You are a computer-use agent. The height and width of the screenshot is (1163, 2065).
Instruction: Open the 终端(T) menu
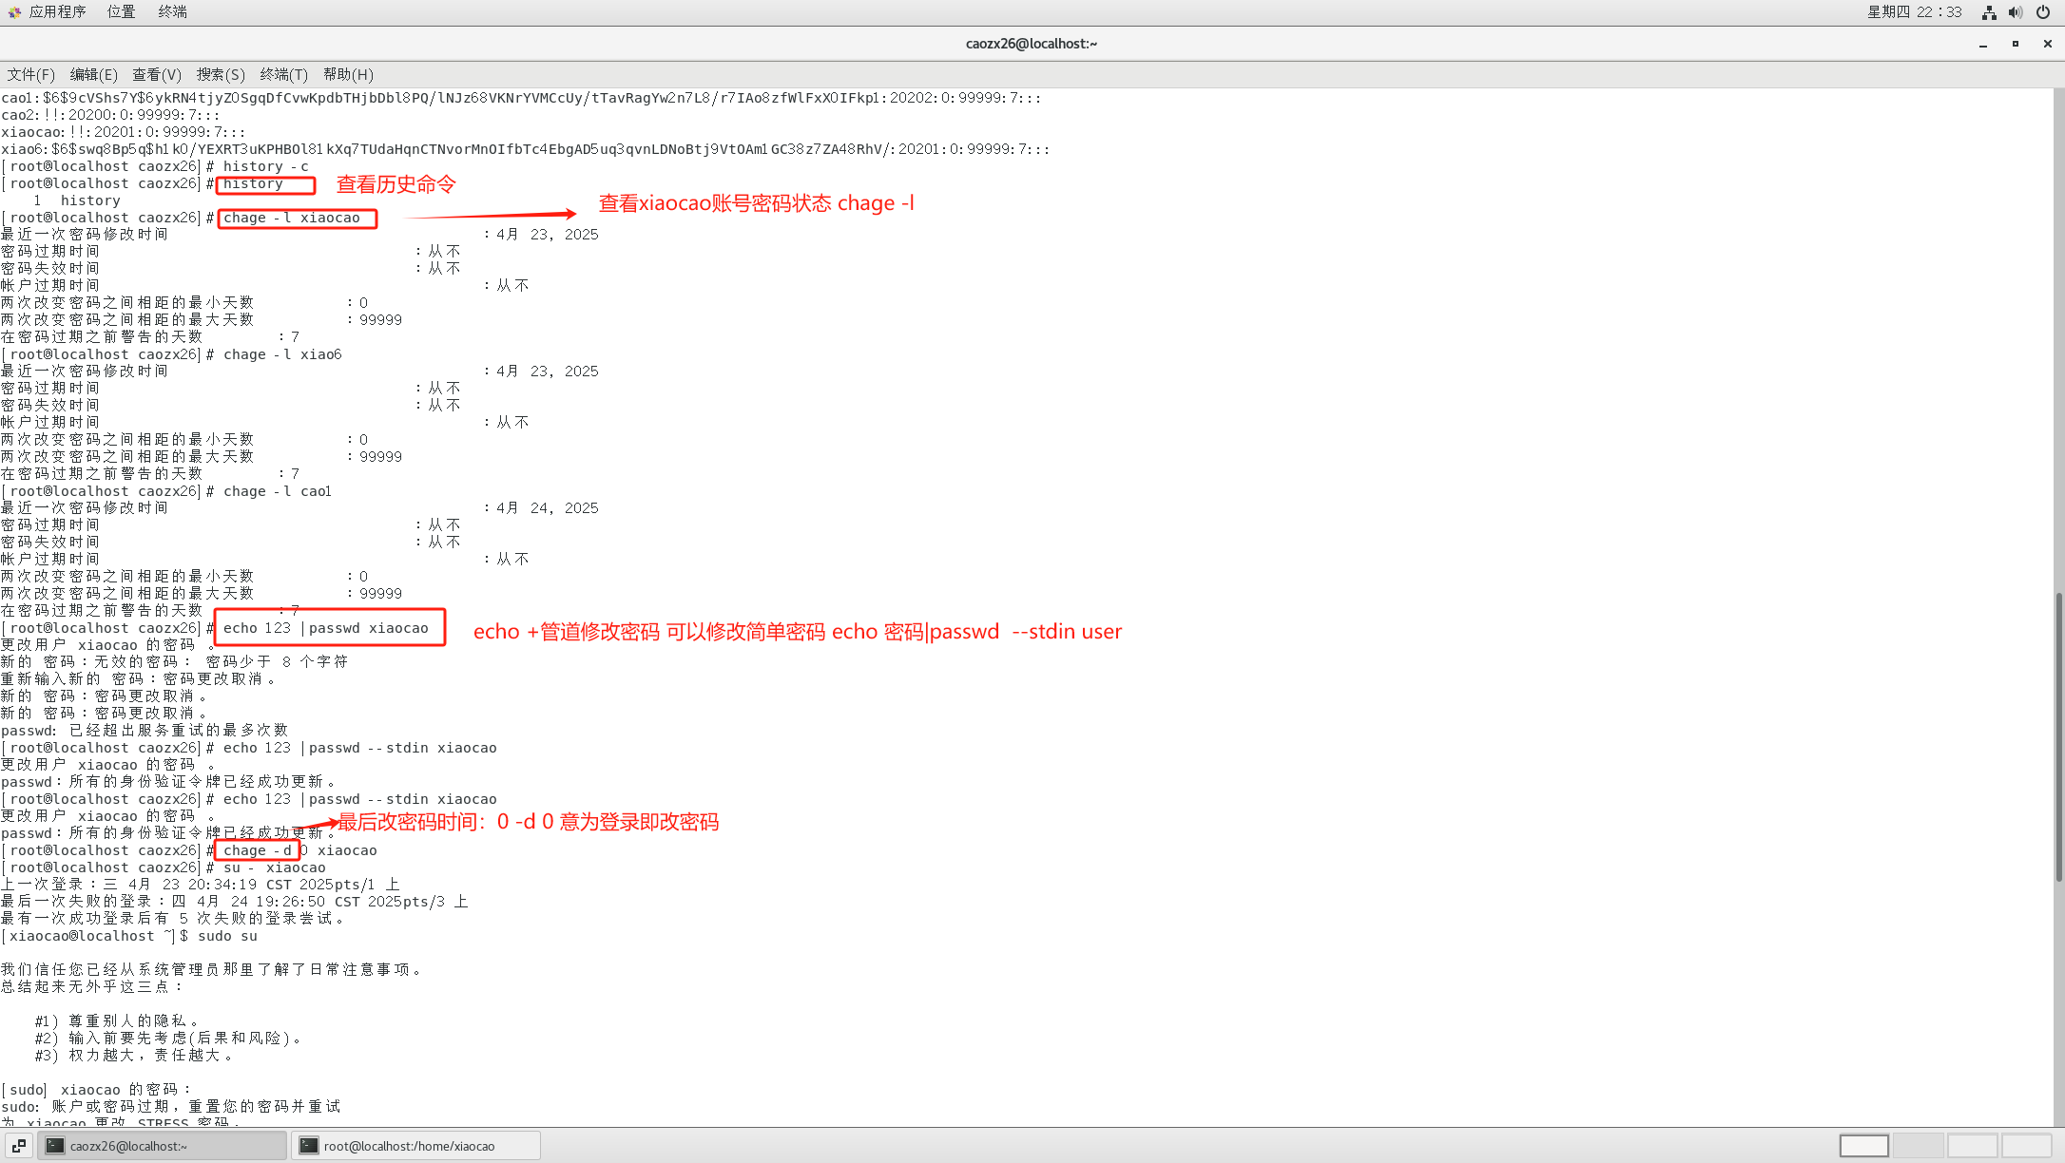(283, 74)
